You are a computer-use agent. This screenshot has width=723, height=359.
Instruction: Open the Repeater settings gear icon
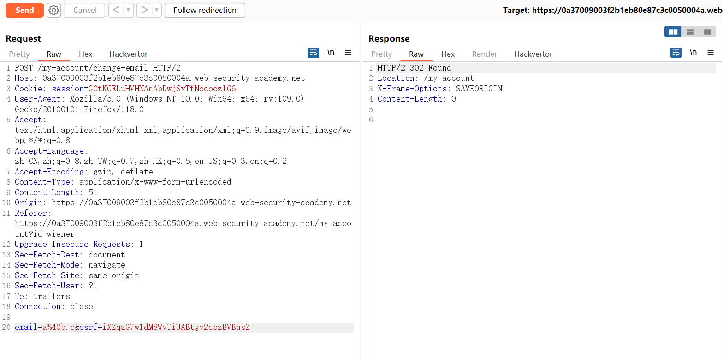point(53,10)
